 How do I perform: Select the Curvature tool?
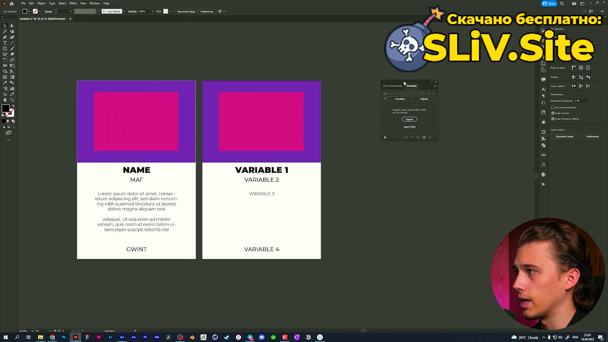tap(12, 37)
